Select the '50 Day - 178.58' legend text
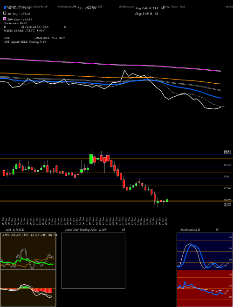Viewport: 233px width, 307px height. click(x=19, y=14)
